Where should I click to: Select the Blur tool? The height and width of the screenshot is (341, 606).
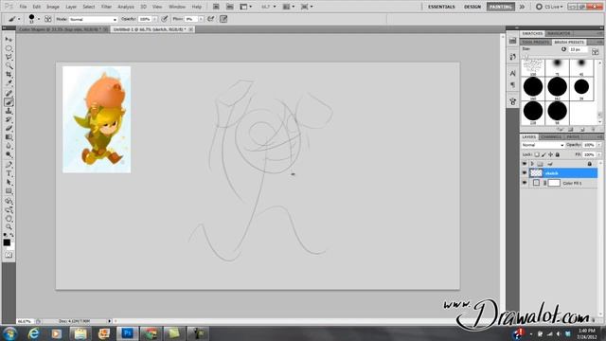pyautogui.click(x=9, y=146)
